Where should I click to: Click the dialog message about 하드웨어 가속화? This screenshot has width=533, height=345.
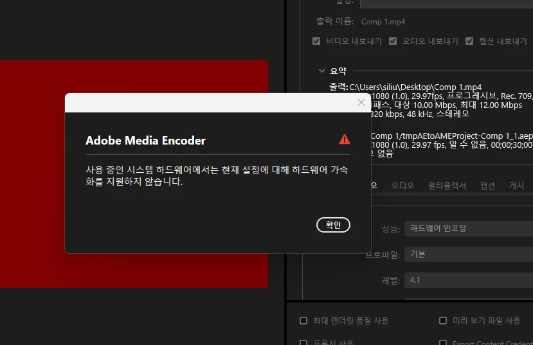pyautogui.click(x=217, y=175)
